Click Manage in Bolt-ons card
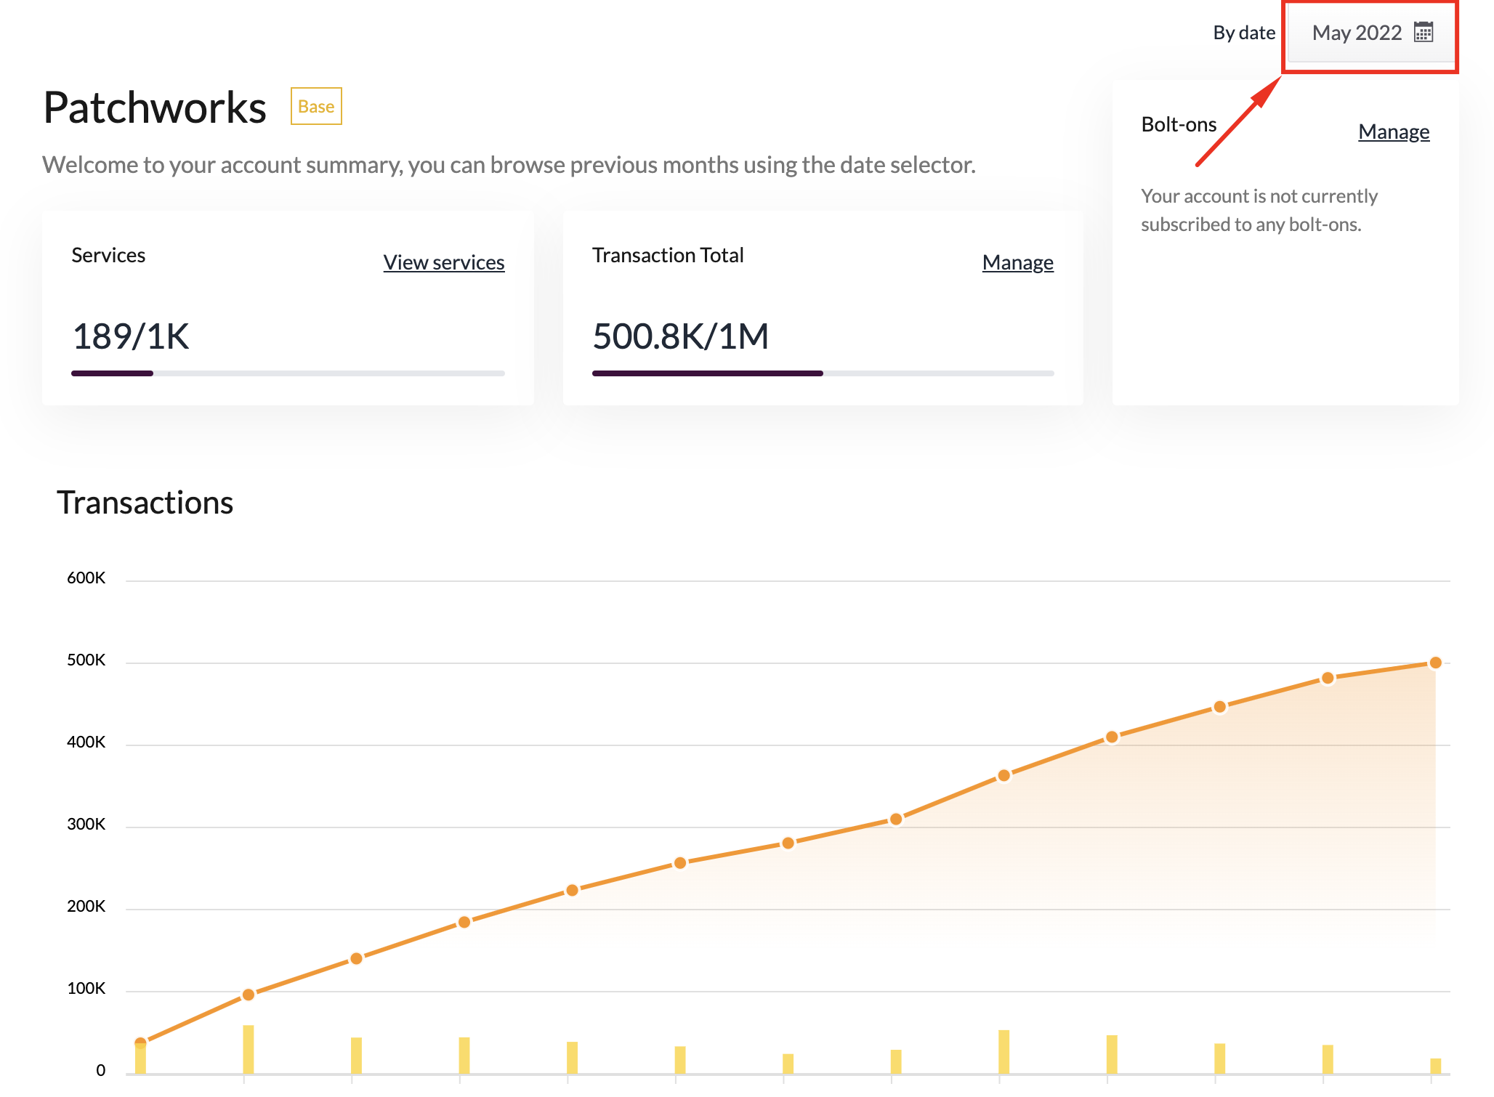Viewport: 1494px width, 1097px height. point(1394,131)
